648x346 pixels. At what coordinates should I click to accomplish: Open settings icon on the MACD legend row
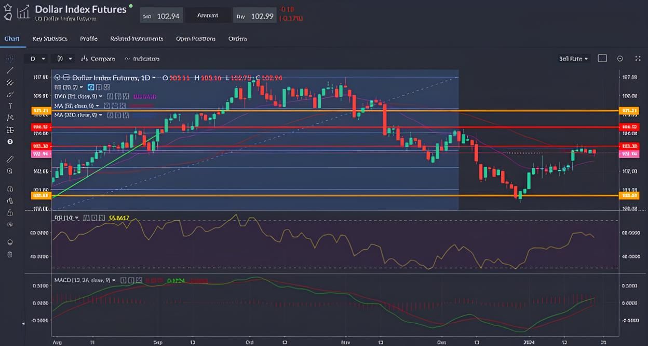(131, 280)
